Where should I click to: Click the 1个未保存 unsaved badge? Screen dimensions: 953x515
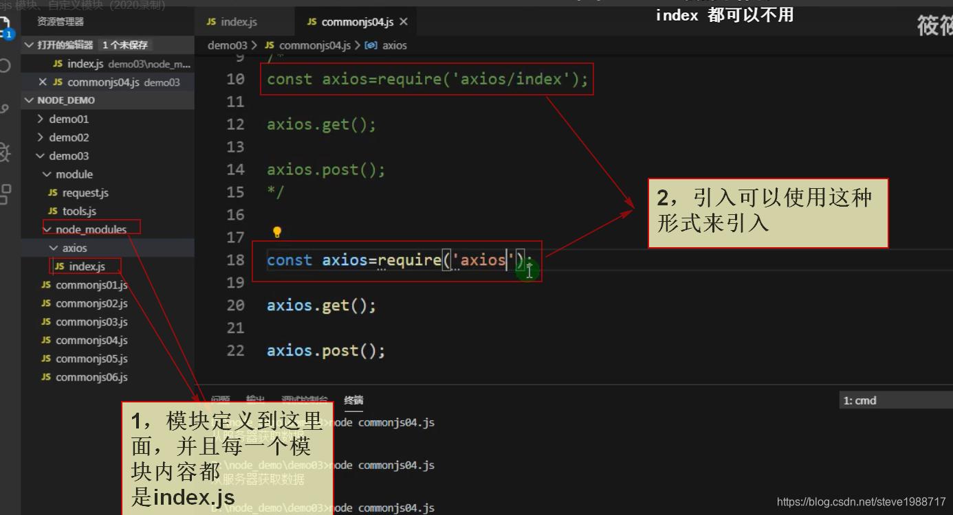point(125,45)
